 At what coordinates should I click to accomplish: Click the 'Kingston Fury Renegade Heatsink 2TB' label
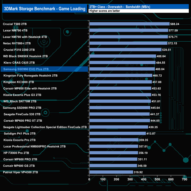point(31,76)
